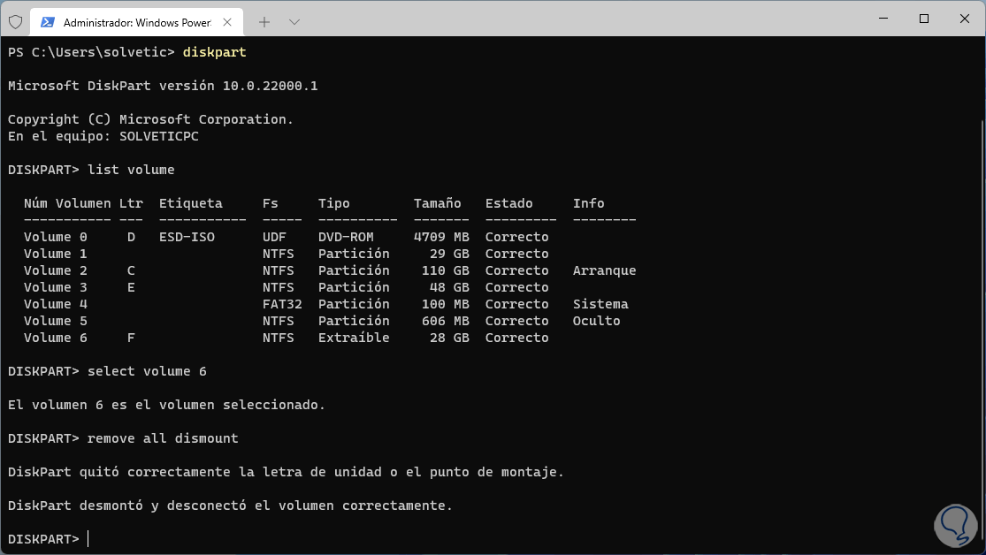Close the Windows Terminal window

(964, 19)
